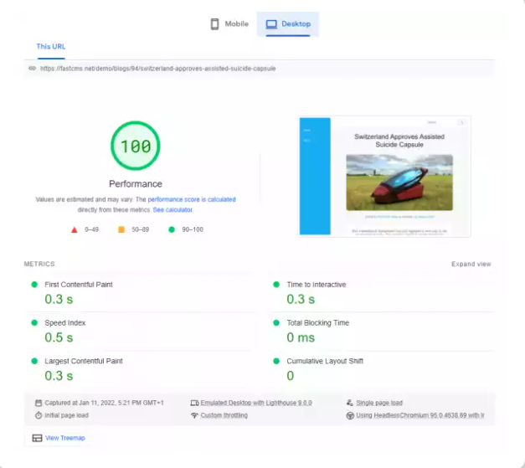Click the mobile phone icon
The image size is (525, 468).
click(x=214, y=24)
